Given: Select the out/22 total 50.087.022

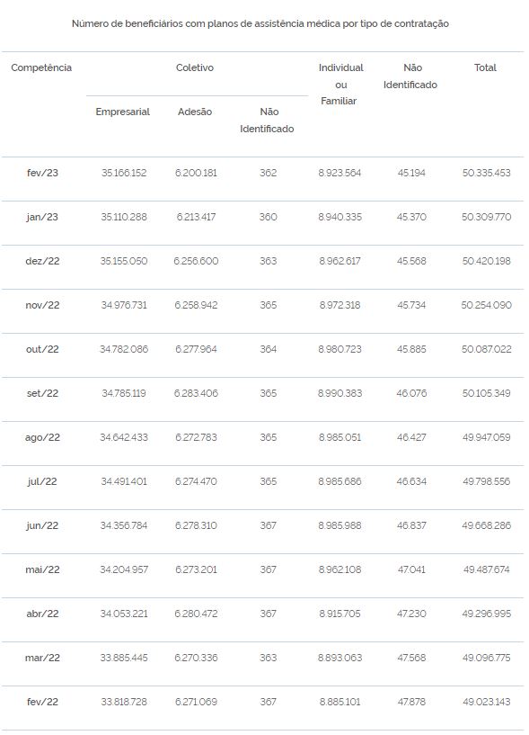Looking at the screenshot, I should coord(487,349).
